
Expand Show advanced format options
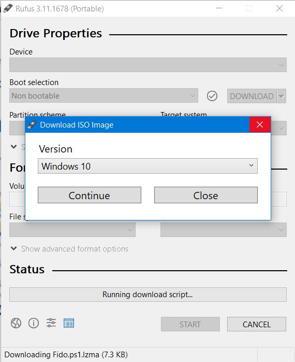point(69,249)
